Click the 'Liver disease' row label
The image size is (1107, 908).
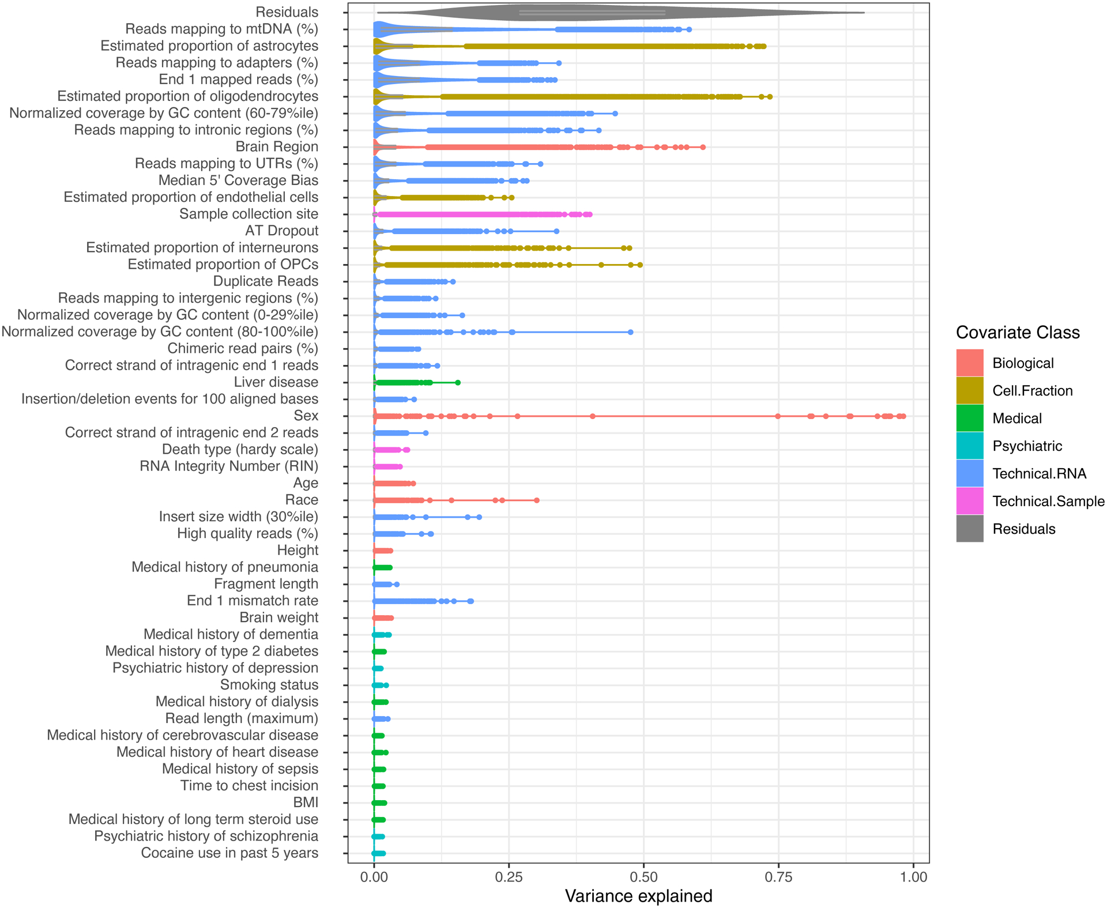[x=276, y=382]
